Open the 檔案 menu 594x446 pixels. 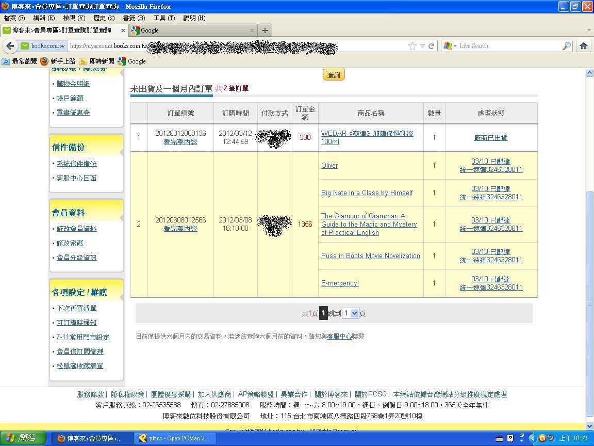[14, 18]
